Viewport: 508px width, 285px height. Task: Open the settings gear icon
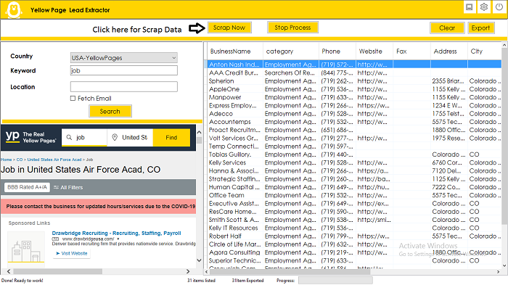[484, 7]
